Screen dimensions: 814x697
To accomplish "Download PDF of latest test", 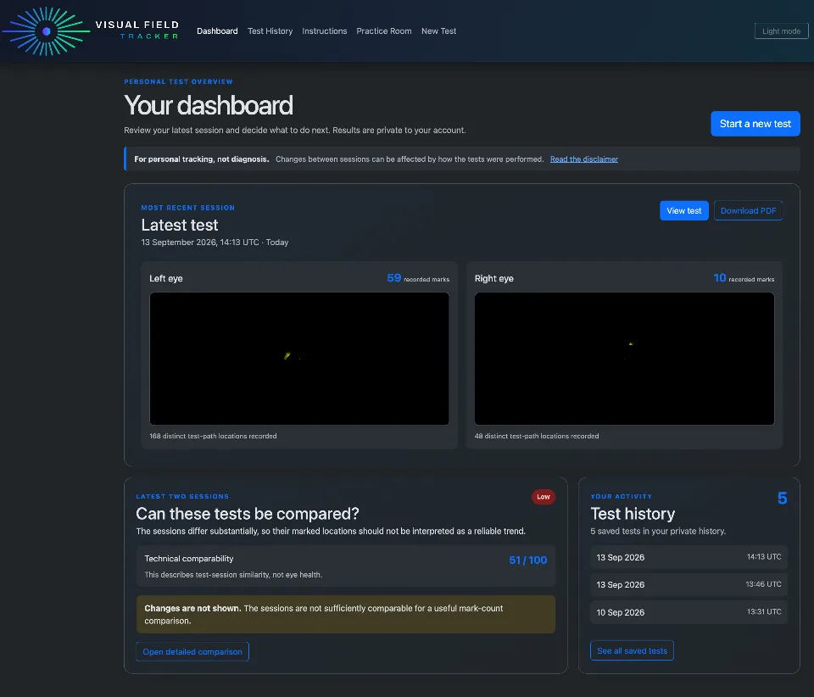I will [748, 210].
